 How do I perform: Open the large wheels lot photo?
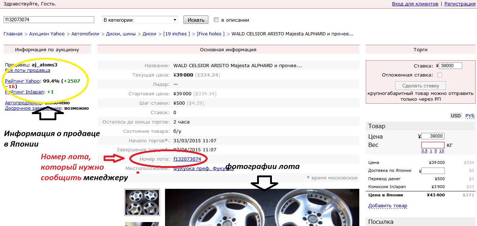[262, 208]
